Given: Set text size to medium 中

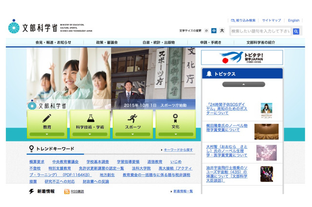Looking at the screenshot, I should 214,31.
